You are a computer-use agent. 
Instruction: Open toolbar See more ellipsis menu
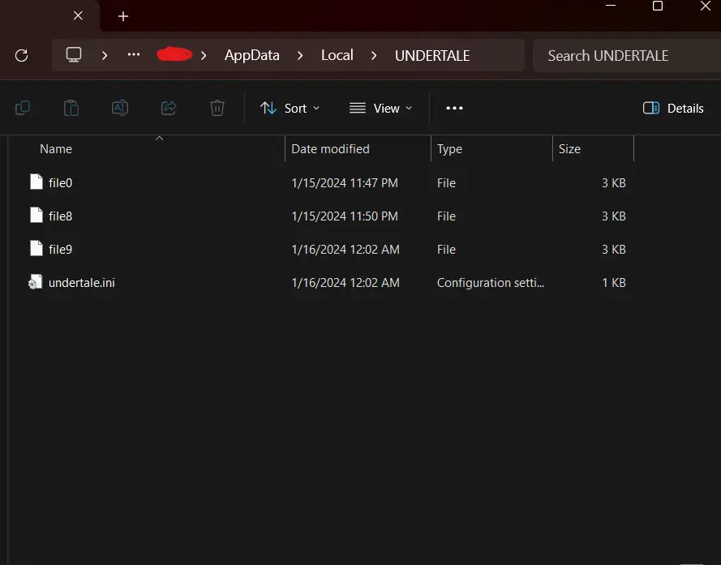click(x=454, y=108)
